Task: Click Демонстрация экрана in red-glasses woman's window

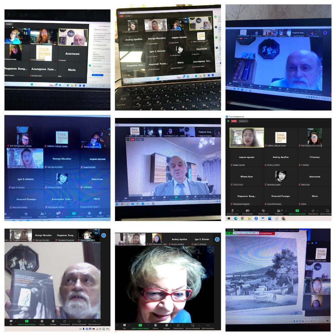Action: [140, 326]
